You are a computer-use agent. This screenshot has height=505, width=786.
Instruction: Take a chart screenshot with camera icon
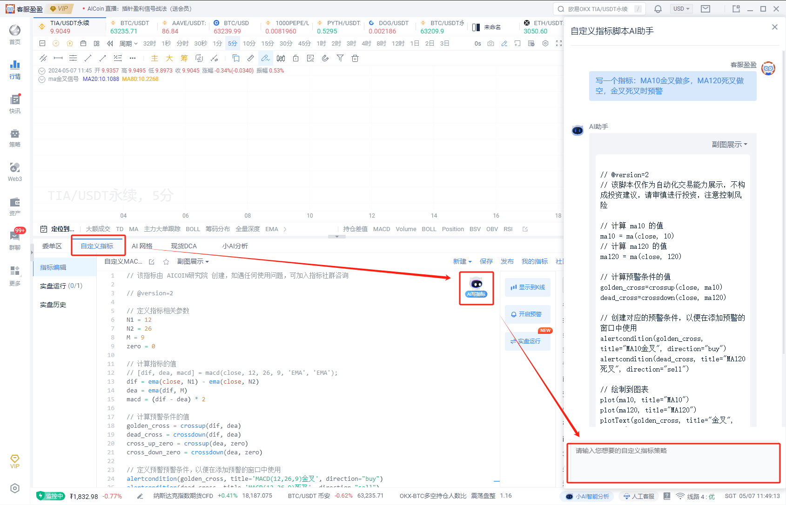(x=491, y=44)
